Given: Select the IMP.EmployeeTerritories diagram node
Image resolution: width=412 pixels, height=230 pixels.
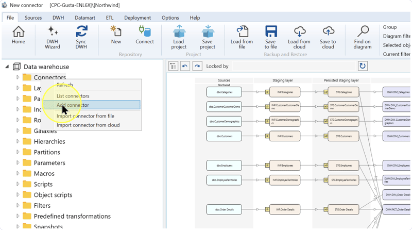Looking at the screenshot, I should [x=285, y=180].
